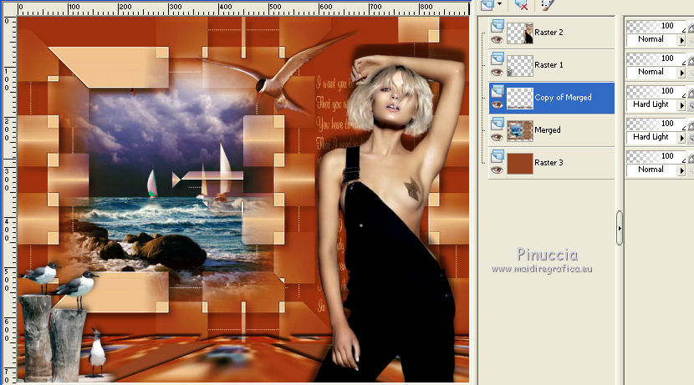
Task: Click the Merged layer thumbnail
Action: pyautogui.click(x=519, y=131)
